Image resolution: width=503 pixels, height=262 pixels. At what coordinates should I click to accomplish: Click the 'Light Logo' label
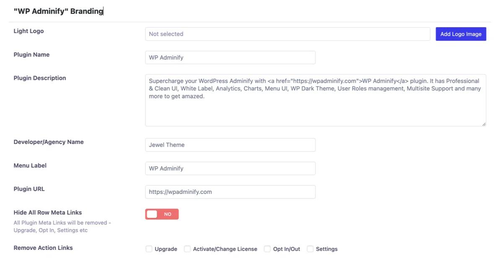(x=29, y=31)
